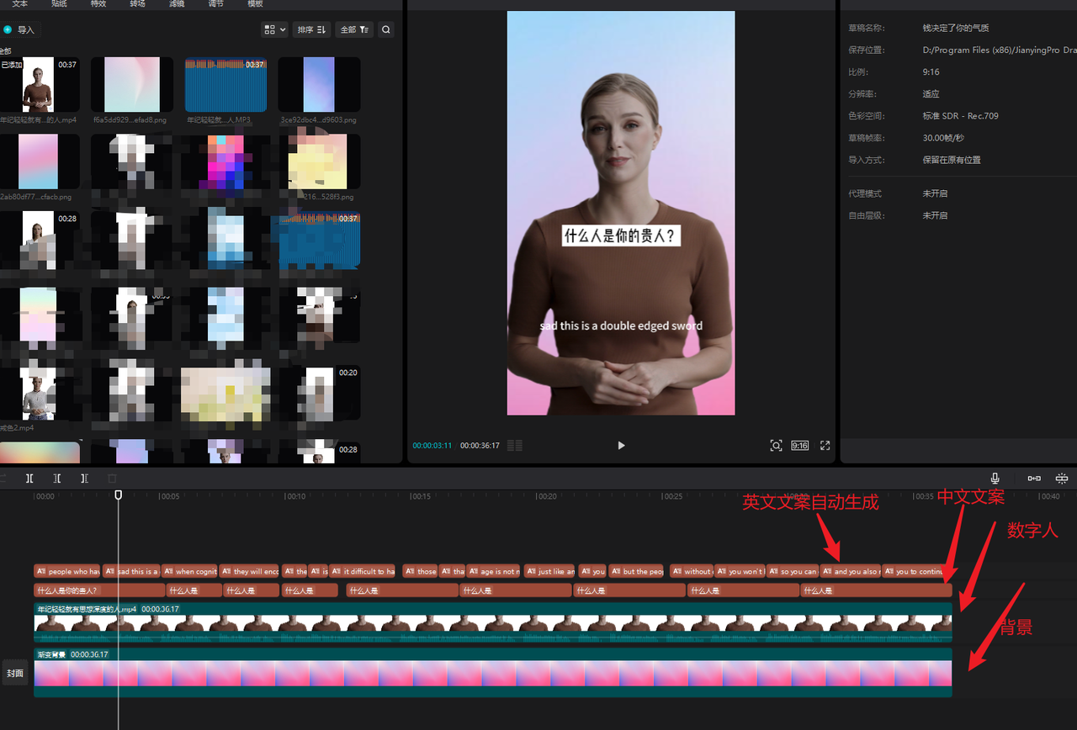
Task: Click the 导入 import button
Action: tap(20, 29)
